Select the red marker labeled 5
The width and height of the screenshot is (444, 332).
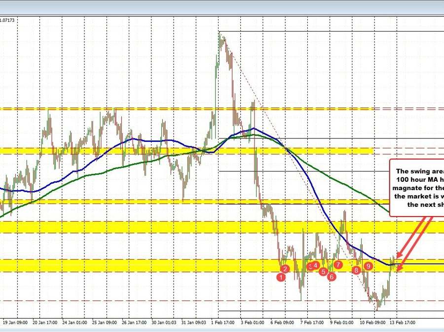pos(323,271)
